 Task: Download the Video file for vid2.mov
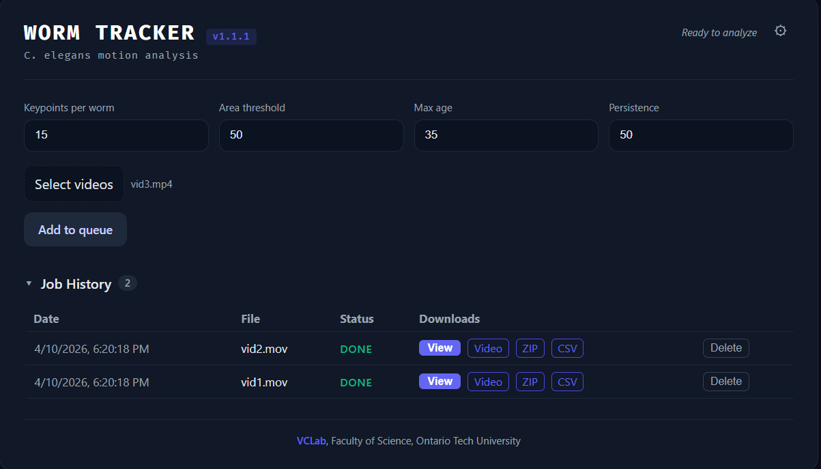click(488, 347)
